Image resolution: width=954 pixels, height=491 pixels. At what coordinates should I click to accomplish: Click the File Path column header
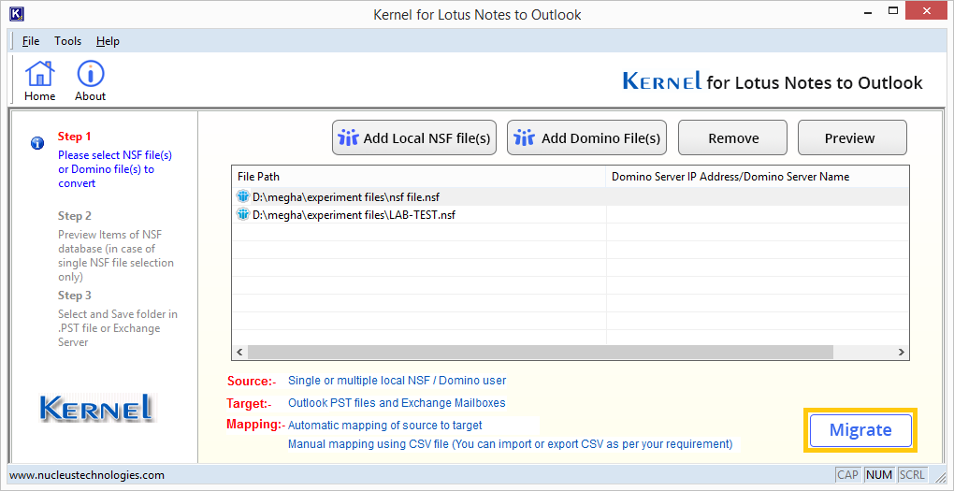pos(419,177)
